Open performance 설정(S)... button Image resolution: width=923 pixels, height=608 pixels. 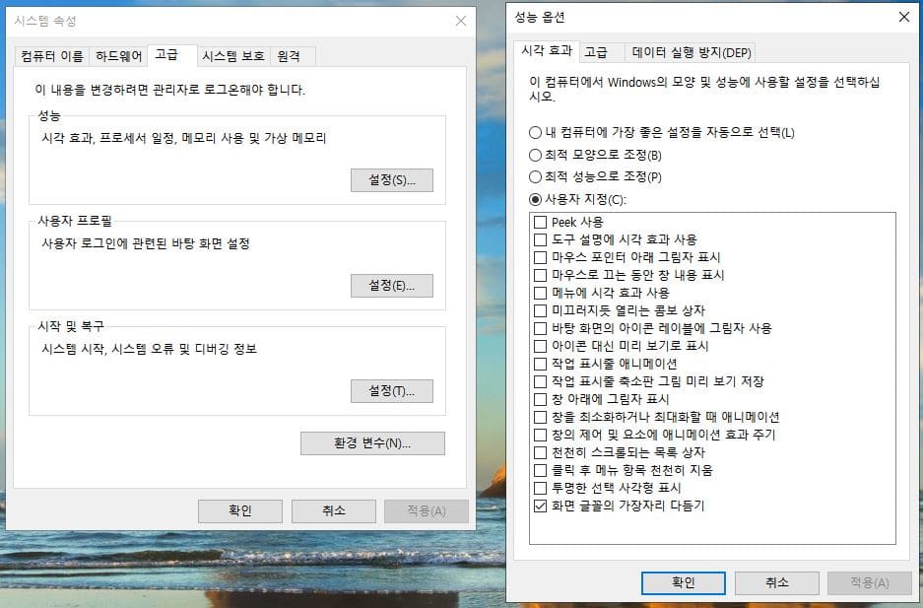click(x=392, y=180)
